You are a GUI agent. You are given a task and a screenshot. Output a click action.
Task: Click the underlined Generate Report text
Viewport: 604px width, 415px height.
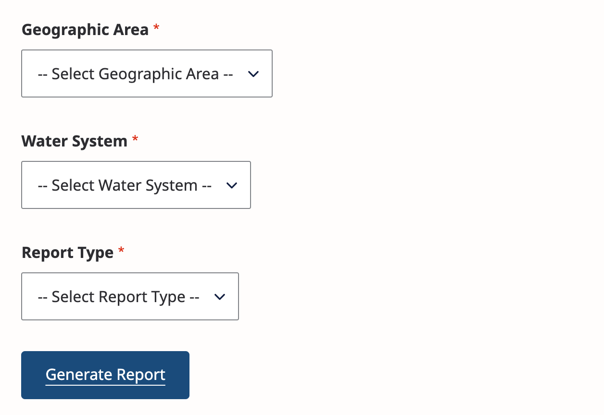[105, 375]
